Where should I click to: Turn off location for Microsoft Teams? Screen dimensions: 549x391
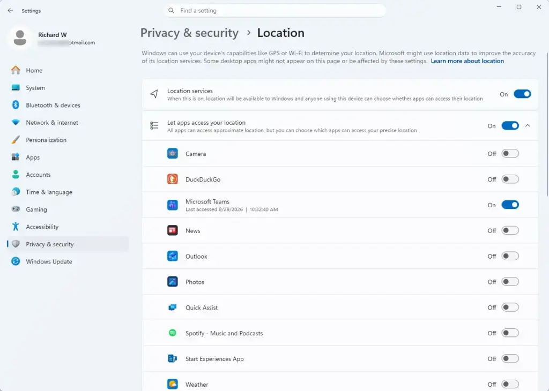click(510, 205)
